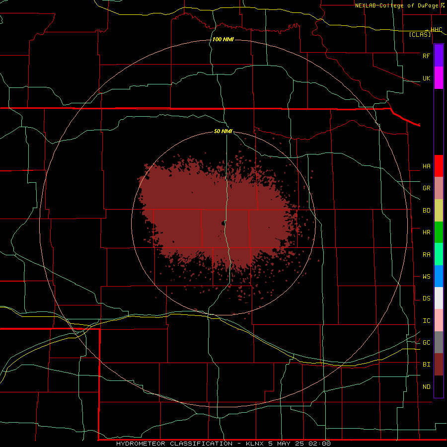
Task: Click the red HA color swatch
Action: click(x=439, y=166)
